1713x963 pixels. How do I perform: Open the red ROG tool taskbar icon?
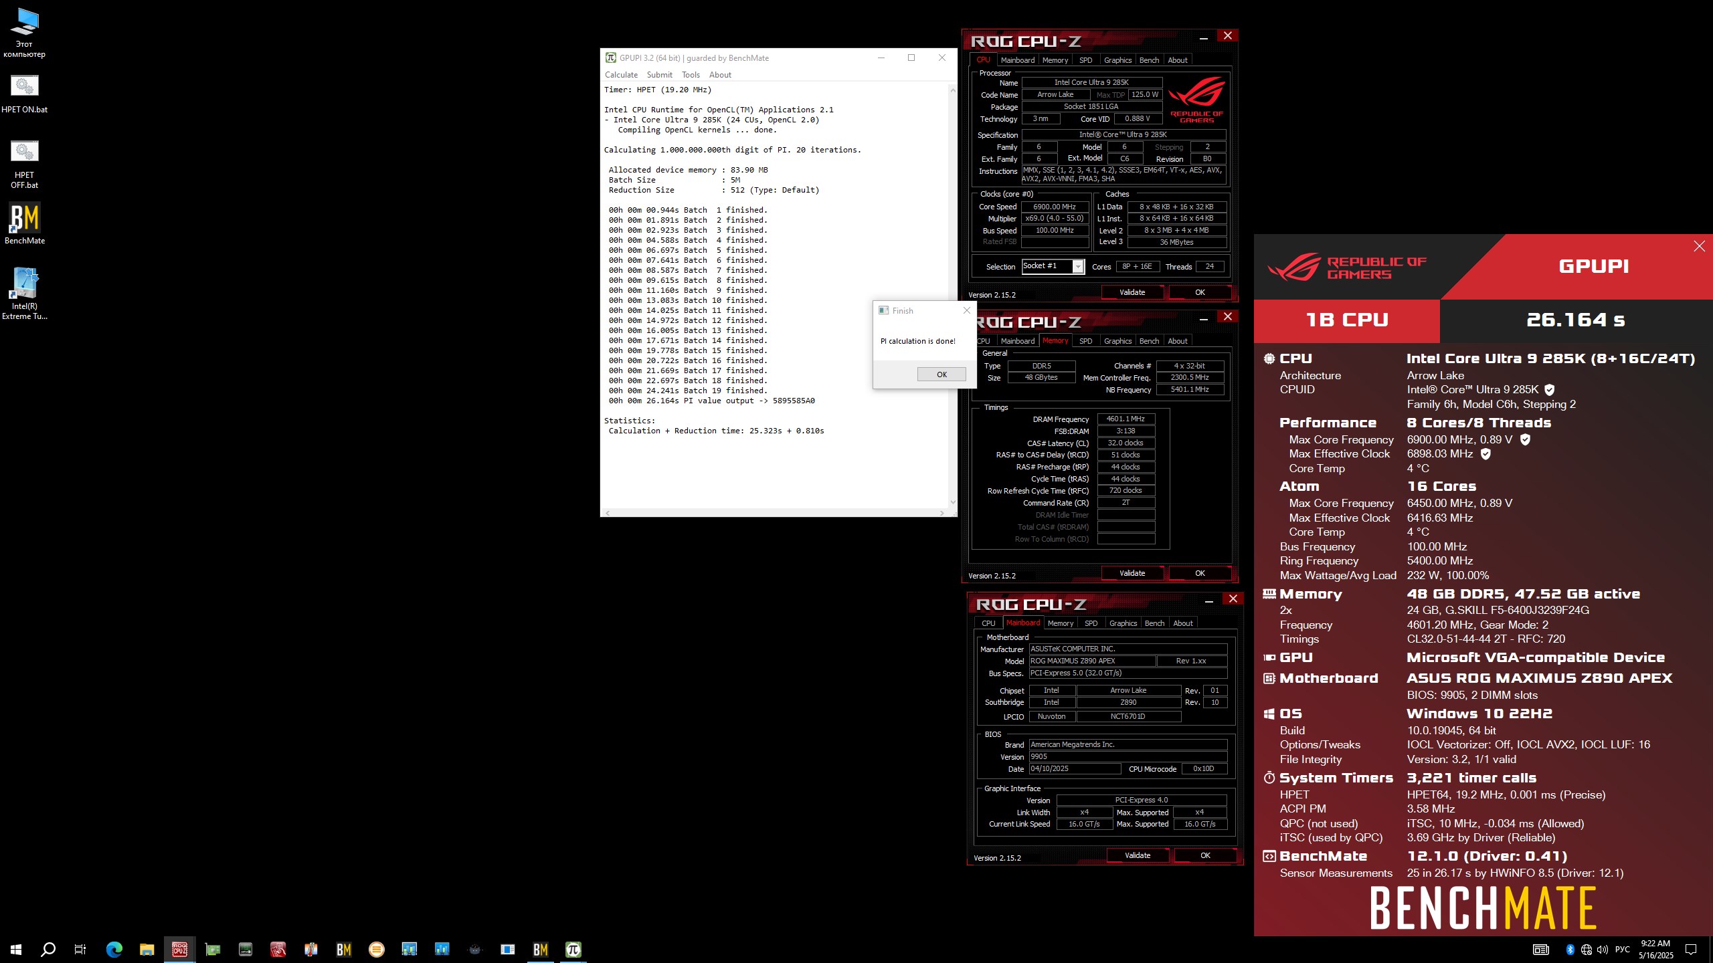coord(278,949)
